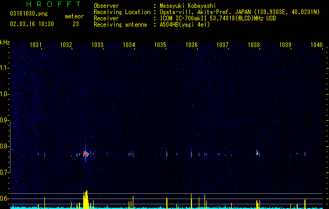This screenshot has width=329, height=209.
Task: Click frequency axis label 0.6
Action: [5, 199]
